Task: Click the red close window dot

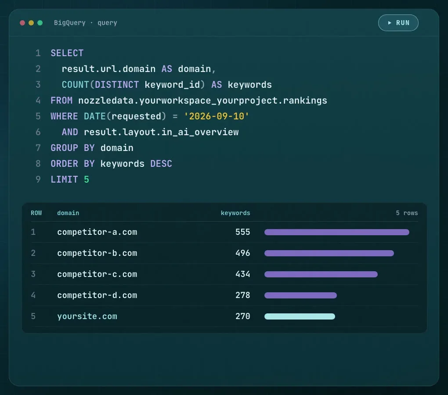Action: (x=22, y=23)
